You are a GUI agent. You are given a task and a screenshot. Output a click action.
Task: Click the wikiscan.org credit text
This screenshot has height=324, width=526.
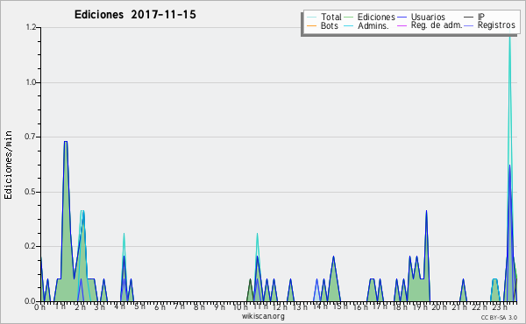[x=263, y=316]
